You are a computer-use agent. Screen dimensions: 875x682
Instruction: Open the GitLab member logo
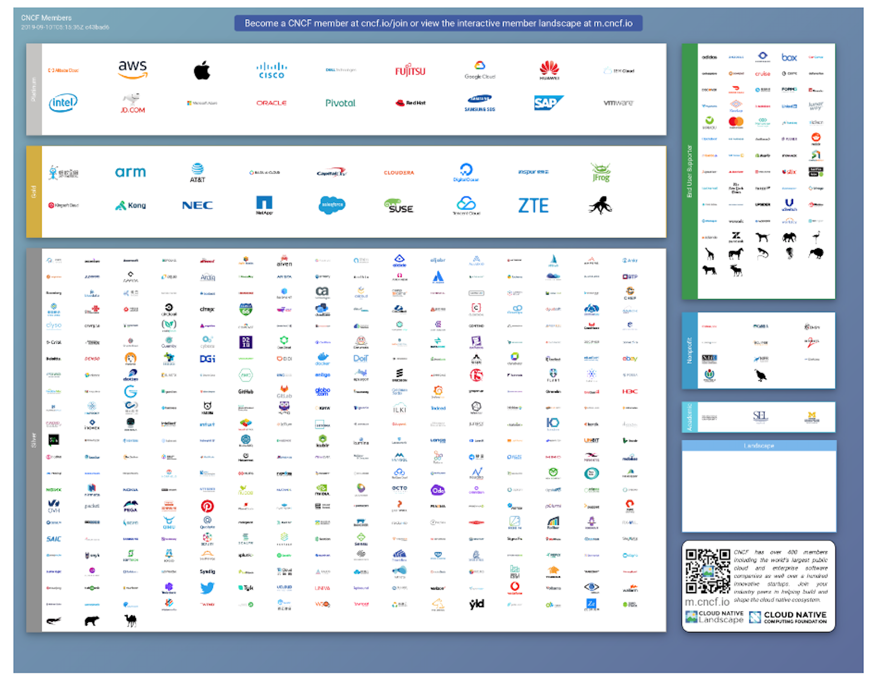coord(284,391)
